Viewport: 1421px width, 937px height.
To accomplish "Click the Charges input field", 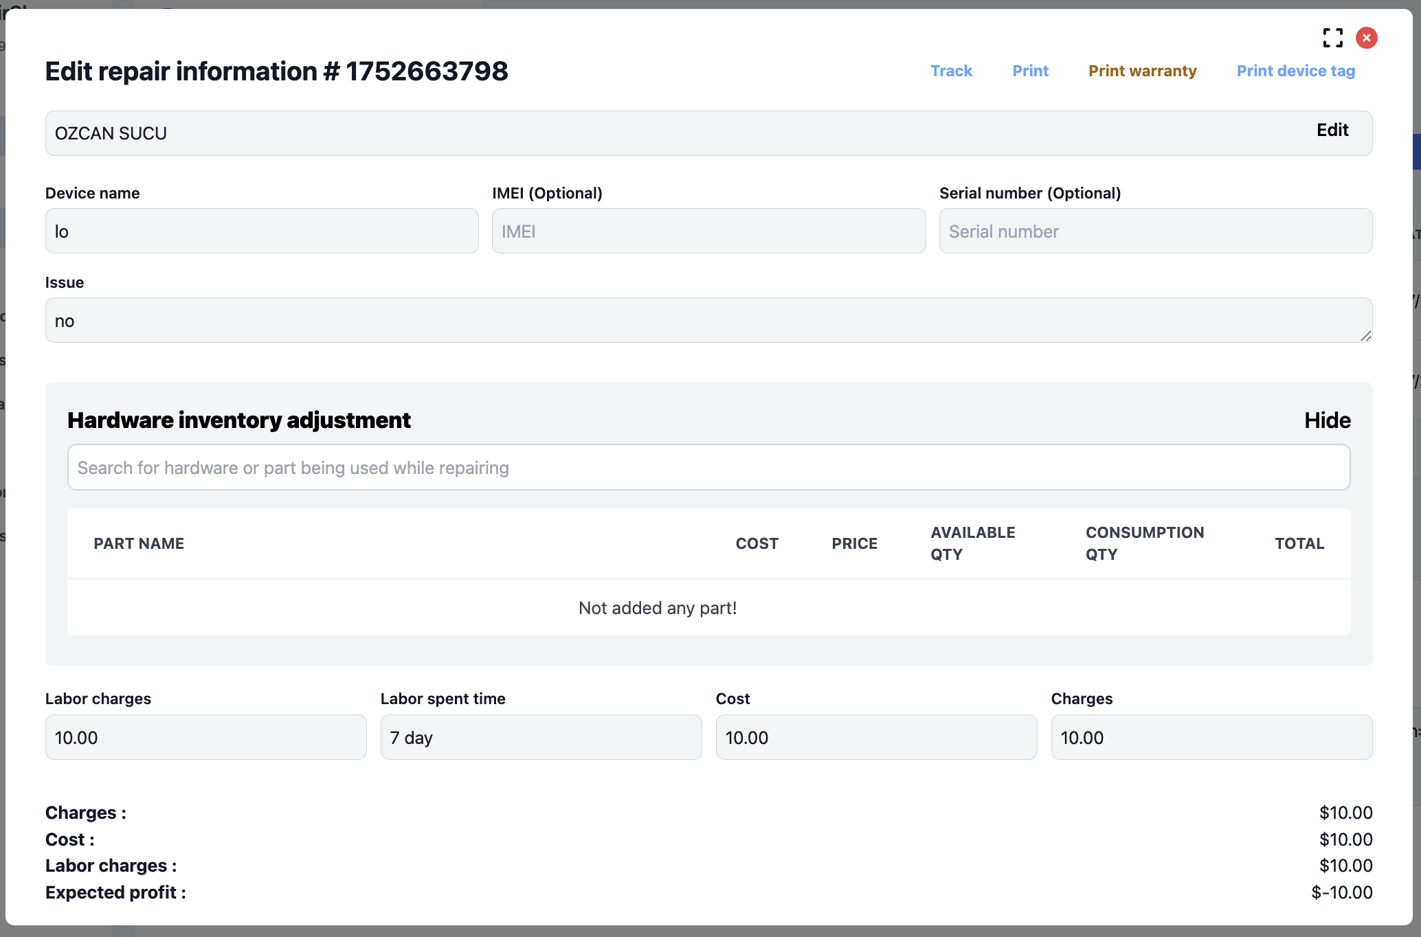I will coord(1211,738).
